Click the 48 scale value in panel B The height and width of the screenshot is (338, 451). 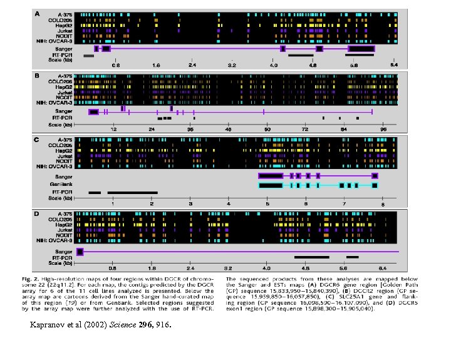tap(229, 130)
